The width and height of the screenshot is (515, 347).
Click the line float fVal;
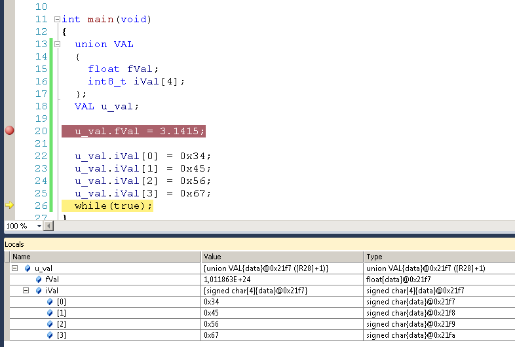[123, 69]
